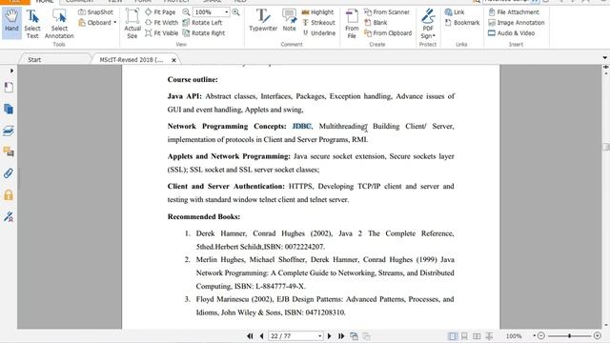610x343 pixels.
Task: Open the Comments panel
Action: [x=9, y=151]
